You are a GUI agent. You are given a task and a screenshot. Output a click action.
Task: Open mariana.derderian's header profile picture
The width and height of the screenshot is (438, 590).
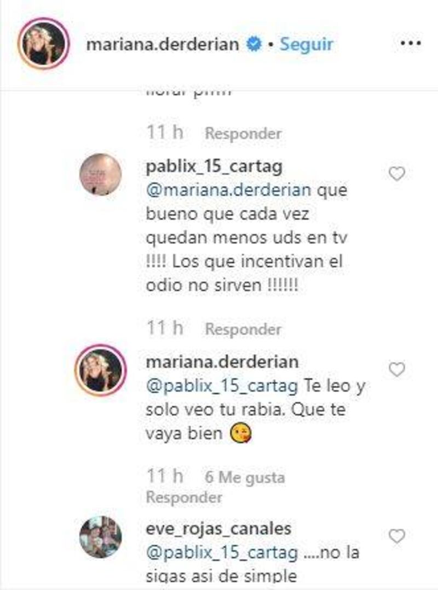tap(44, 43)
